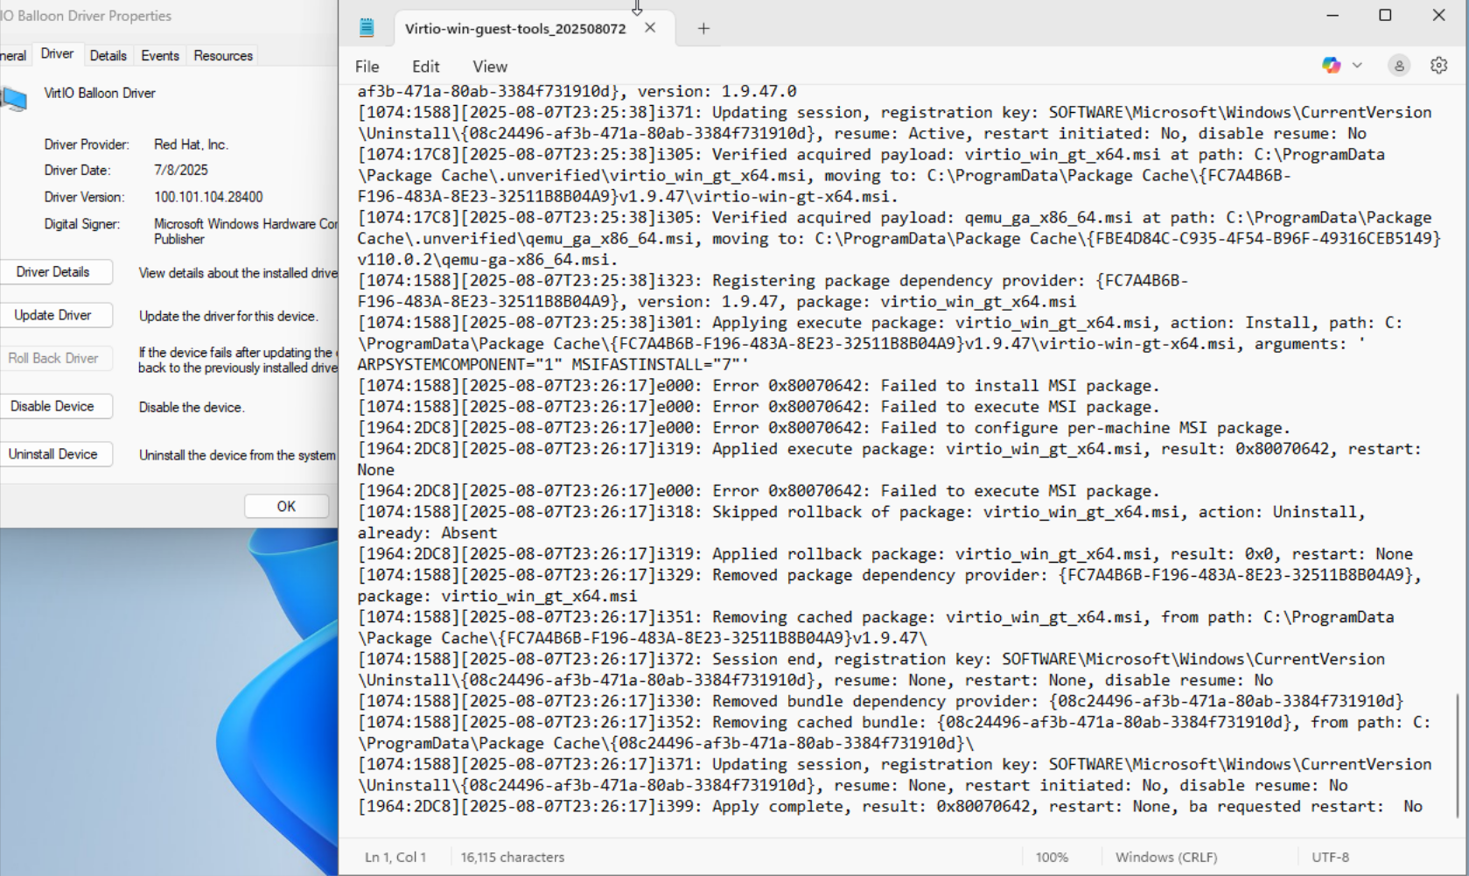
Task: Open the File menu
Action: point(367,67)
